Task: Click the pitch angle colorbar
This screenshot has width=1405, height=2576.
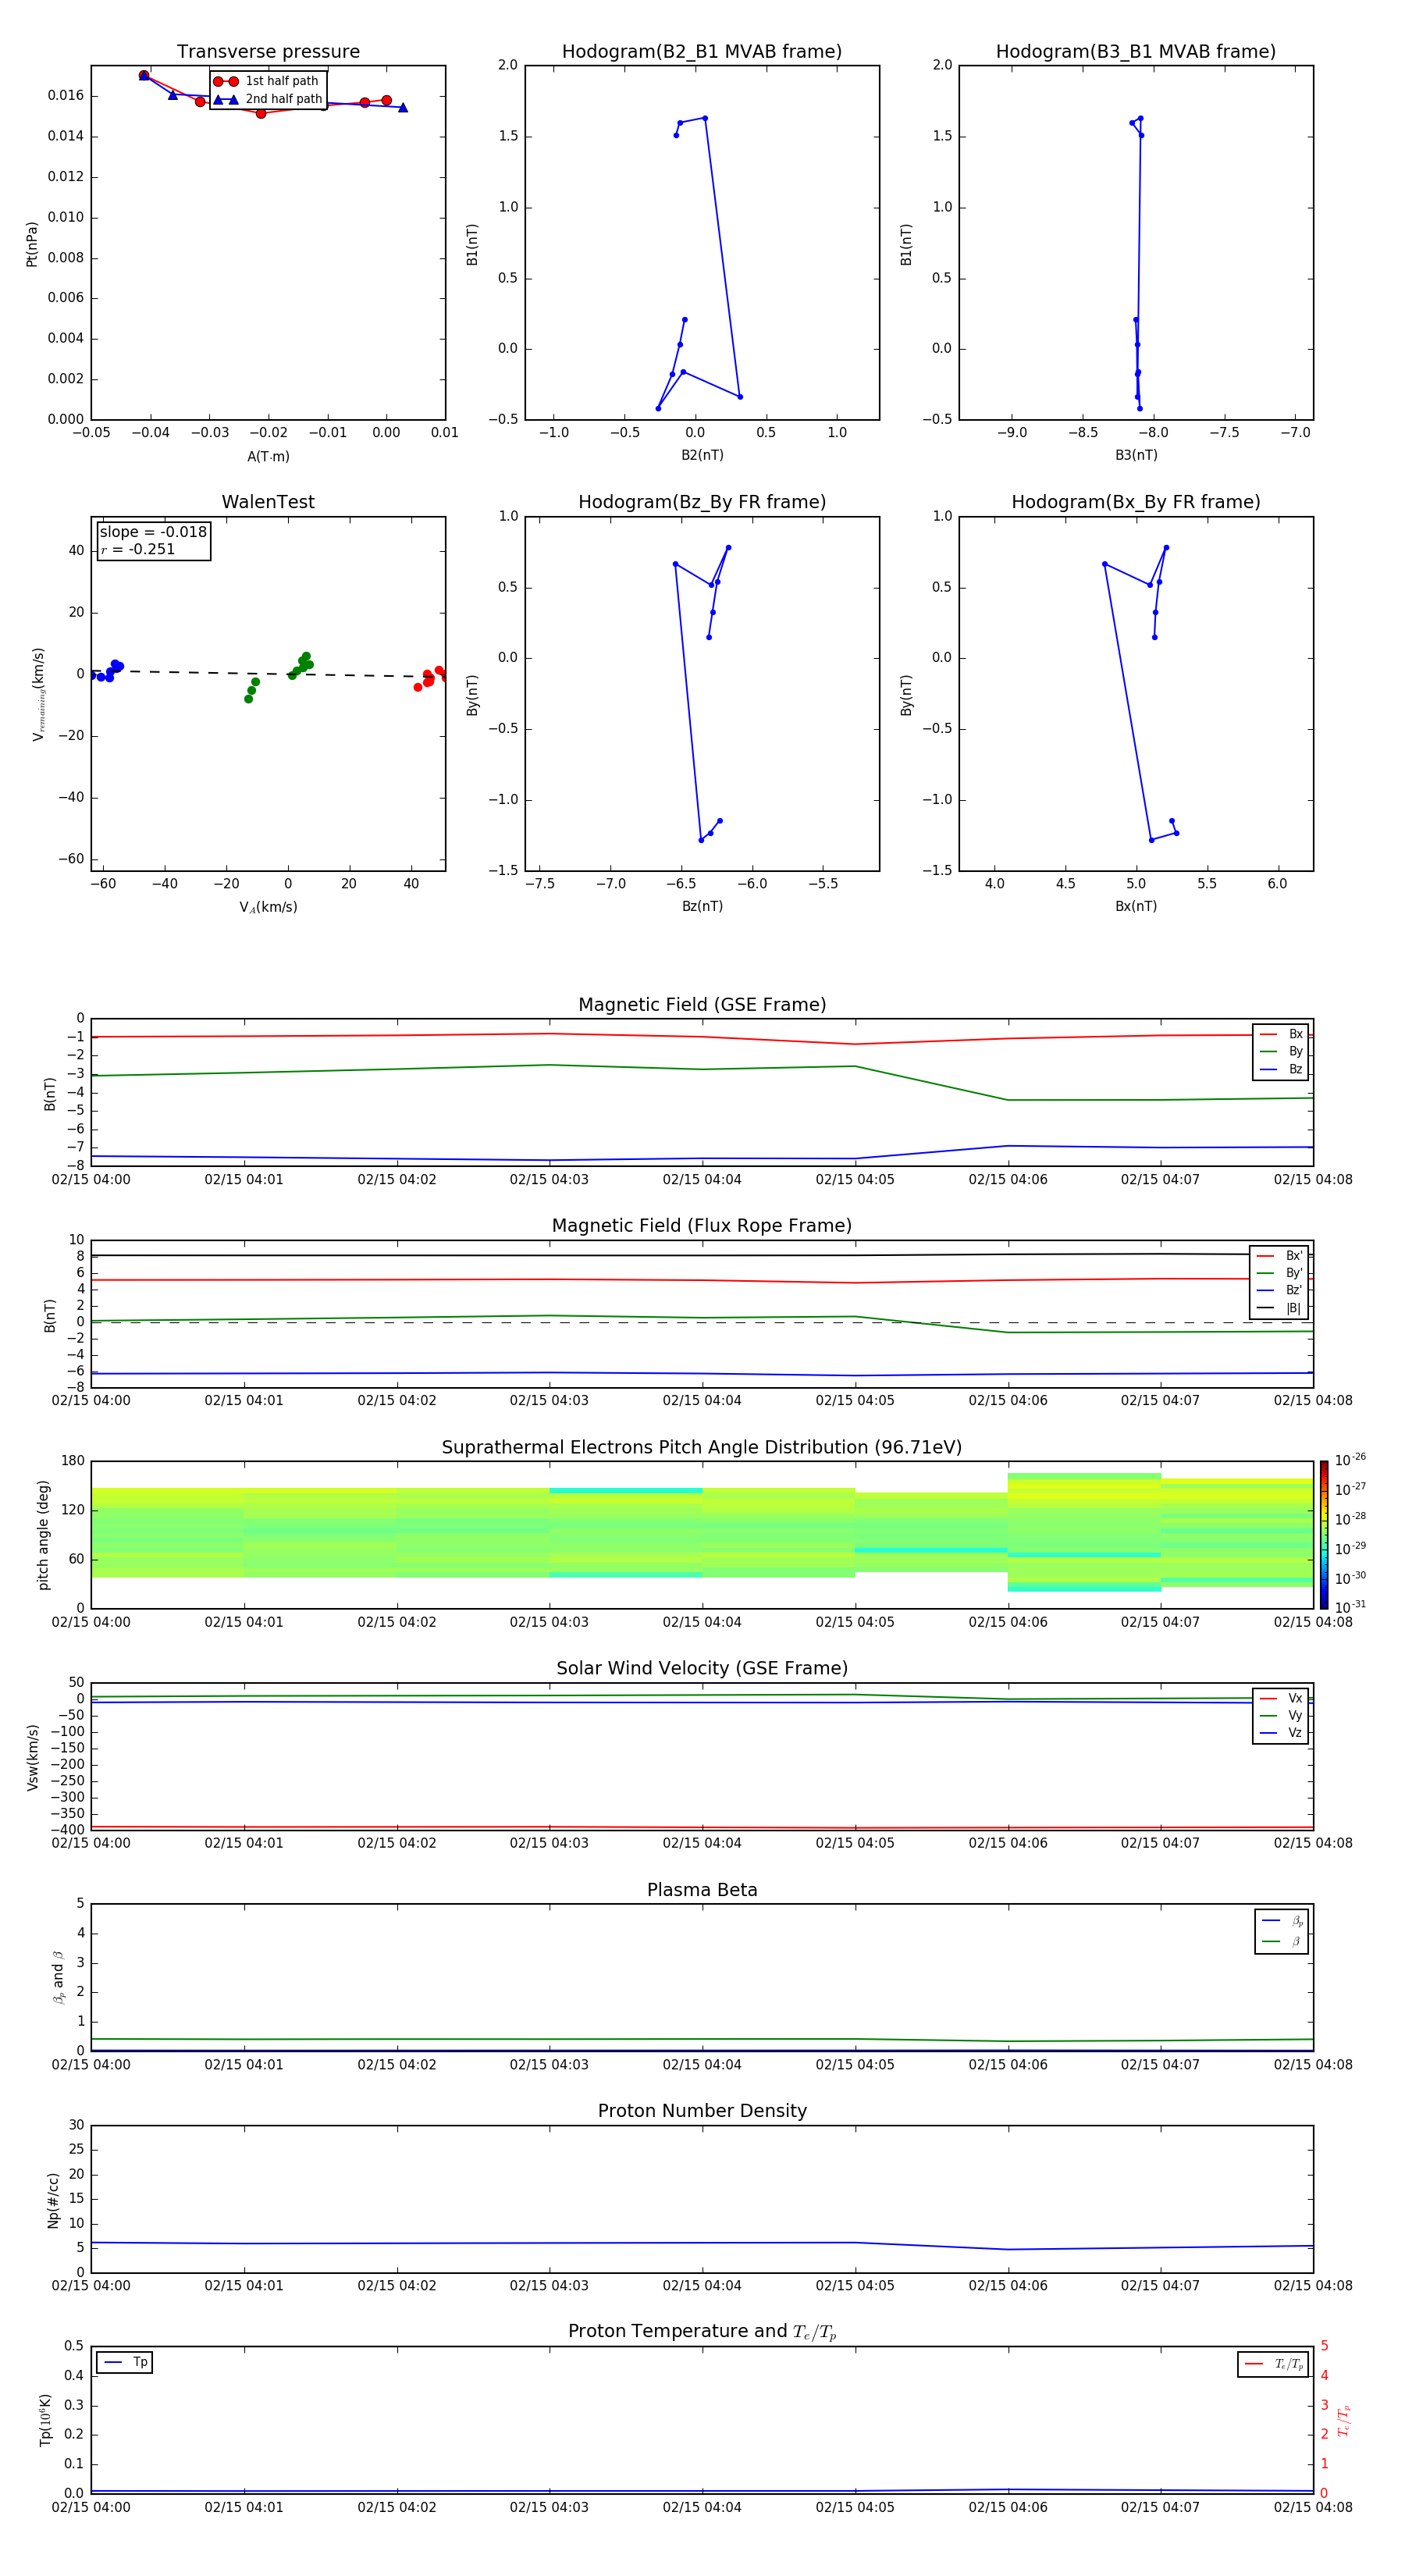Action: pos(1324,1535)
